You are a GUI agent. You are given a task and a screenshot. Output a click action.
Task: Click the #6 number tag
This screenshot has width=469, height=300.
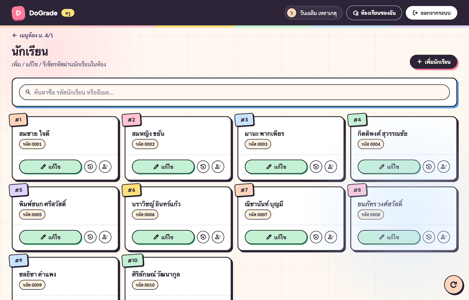tap(132, 190)
